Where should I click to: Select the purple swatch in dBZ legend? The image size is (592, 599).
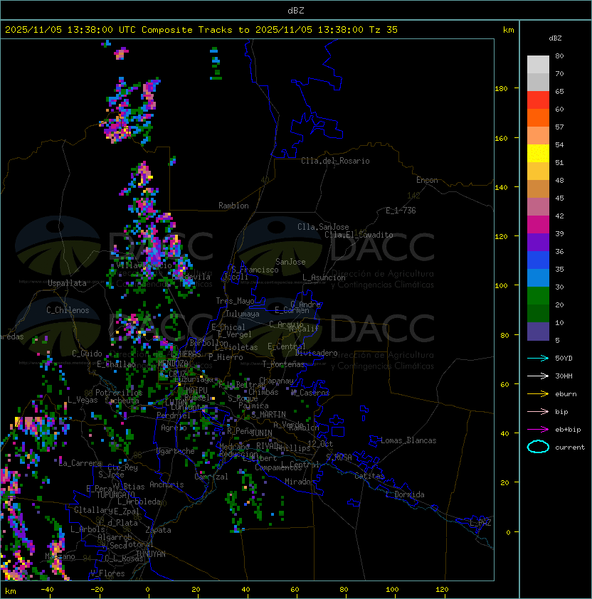pos(538,242)
